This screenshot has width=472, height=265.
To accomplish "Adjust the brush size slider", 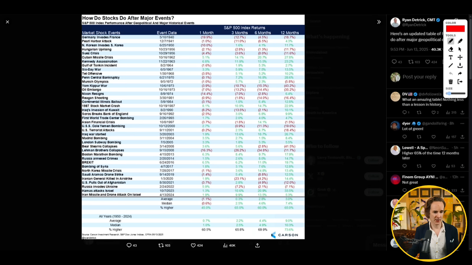I will [455, 93].
